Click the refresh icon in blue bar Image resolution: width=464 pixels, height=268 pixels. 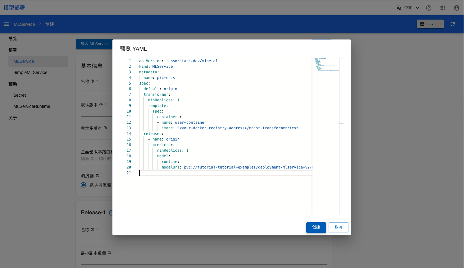tap(453, 24)
